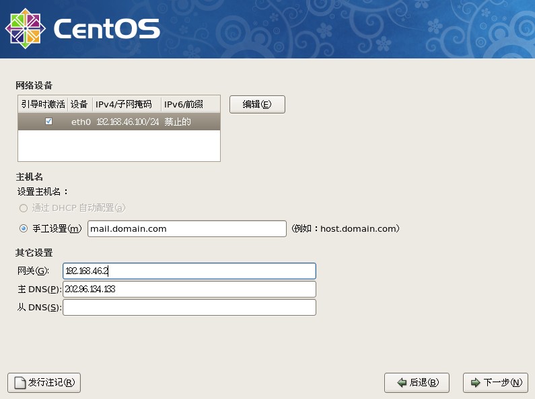Click the 引导时激活 column header

point(42,104)
